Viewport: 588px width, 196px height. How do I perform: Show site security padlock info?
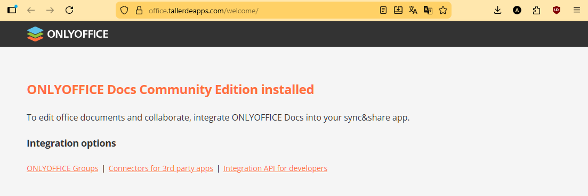(x=139, y=10)
